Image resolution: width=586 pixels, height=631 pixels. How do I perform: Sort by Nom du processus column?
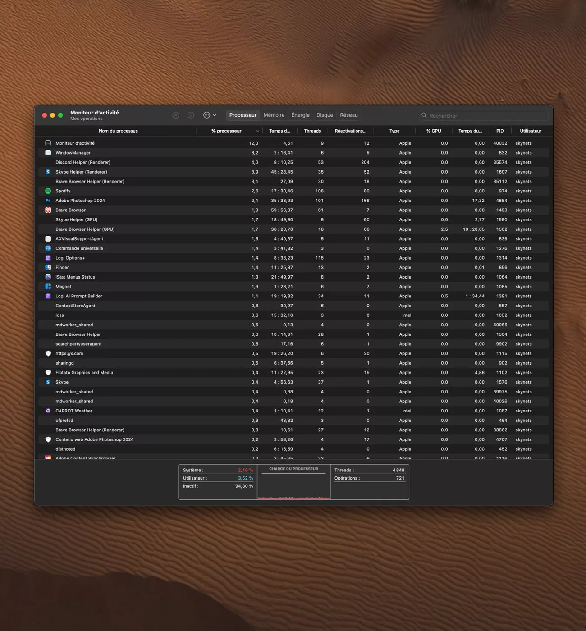pos(118,131)
